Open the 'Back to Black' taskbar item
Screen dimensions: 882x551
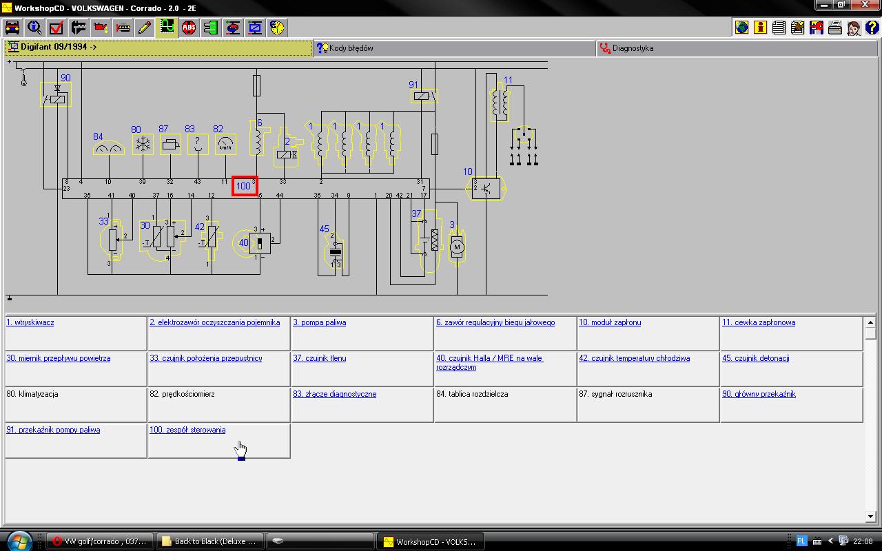pyautogui.click(x=209, y=541)
